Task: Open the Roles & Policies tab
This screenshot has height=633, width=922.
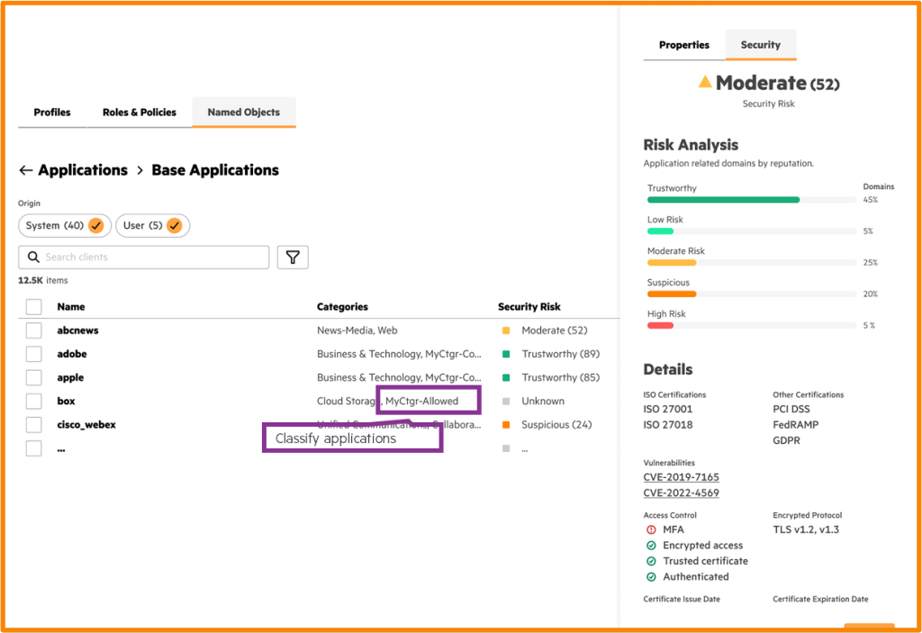Action: pos(140,113)
